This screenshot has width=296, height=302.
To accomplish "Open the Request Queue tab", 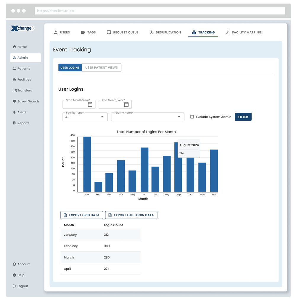I will [x=123, y=33].
